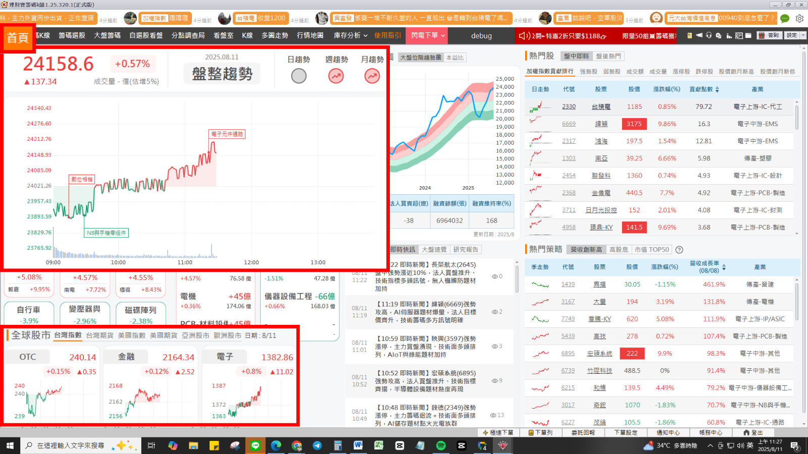The width and height of the screenshot is (808, 454).
Task: Select the 漲停股 ranking tab
Action: [x=681, y=72]
